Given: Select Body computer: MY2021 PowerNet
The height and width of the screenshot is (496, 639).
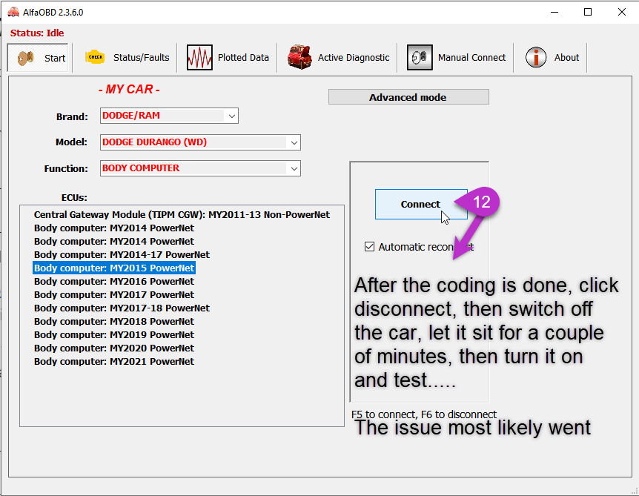Looking at the screenshot, I should [x=114, y=362].
